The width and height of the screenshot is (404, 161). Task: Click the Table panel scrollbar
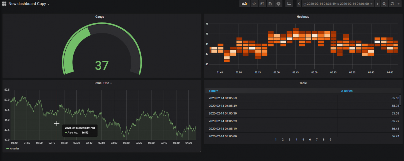pos(400,100)
